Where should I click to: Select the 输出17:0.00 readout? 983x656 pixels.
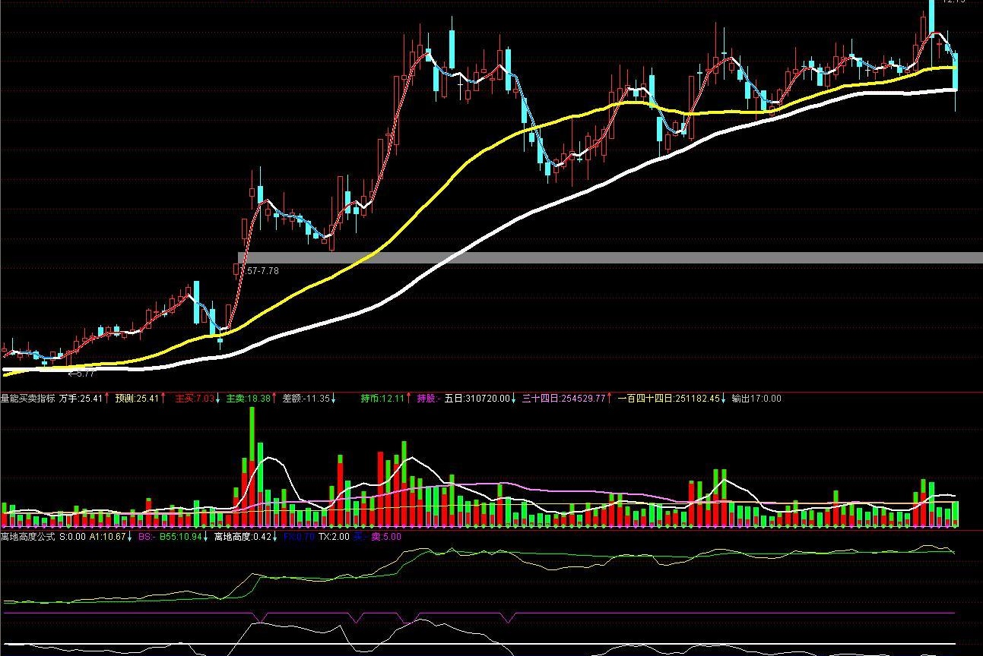click(x=756, y=398)
